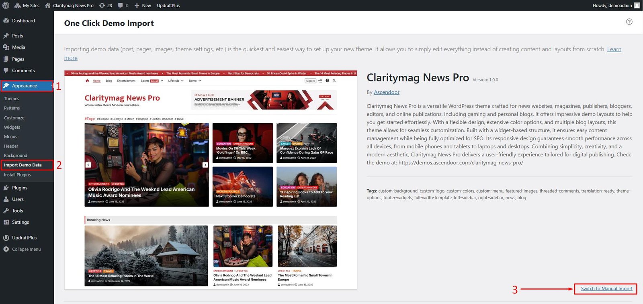Click the Claritymag News Pro demo preview
Screen dimensions: 643x304
[x=211, y=180]
